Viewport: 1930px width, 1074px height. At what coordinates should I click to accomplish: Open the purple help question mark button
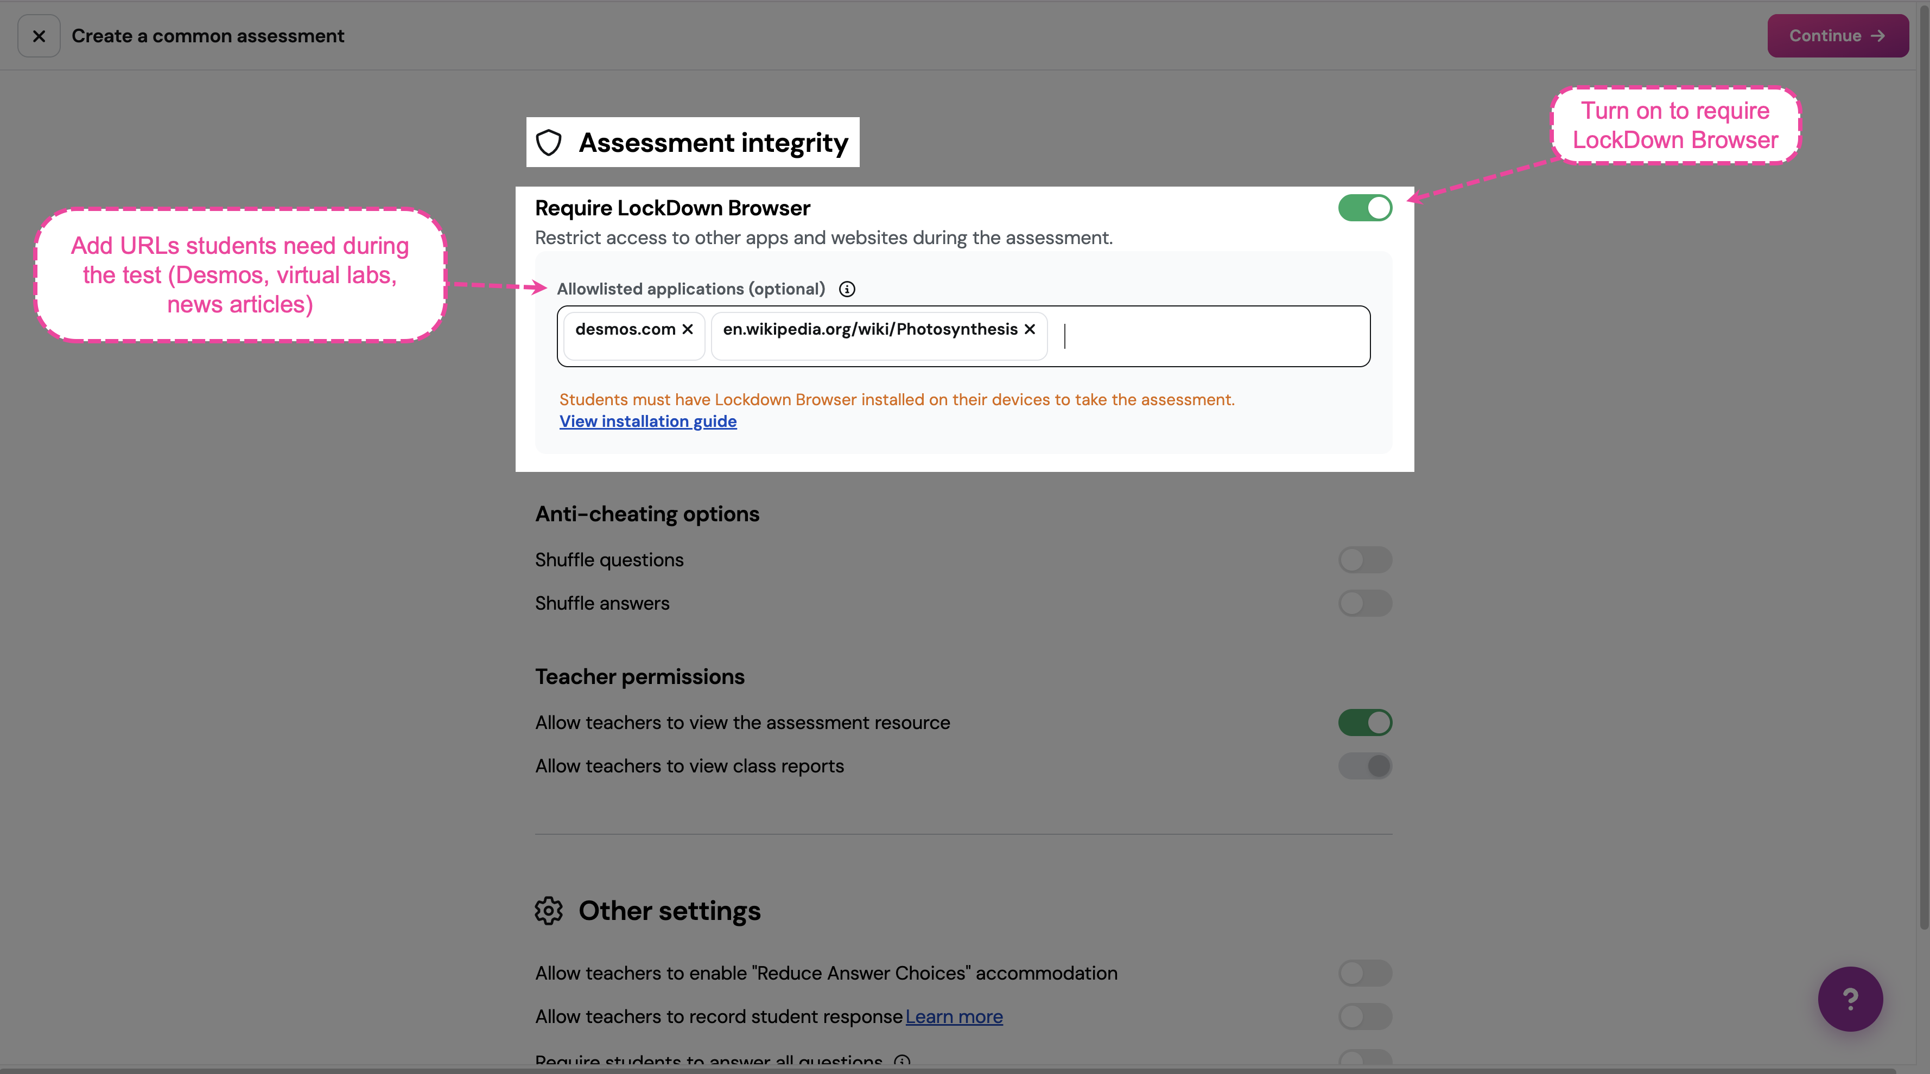pos(1850,999)
